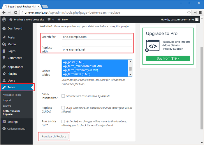
Task: Close the Better Search Replace tab
Action: (38, 7)
